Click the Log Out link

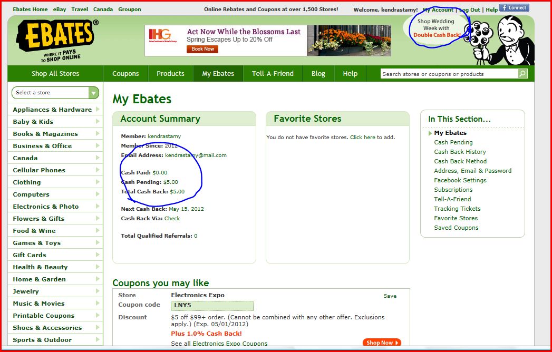[x=469, y=10]
